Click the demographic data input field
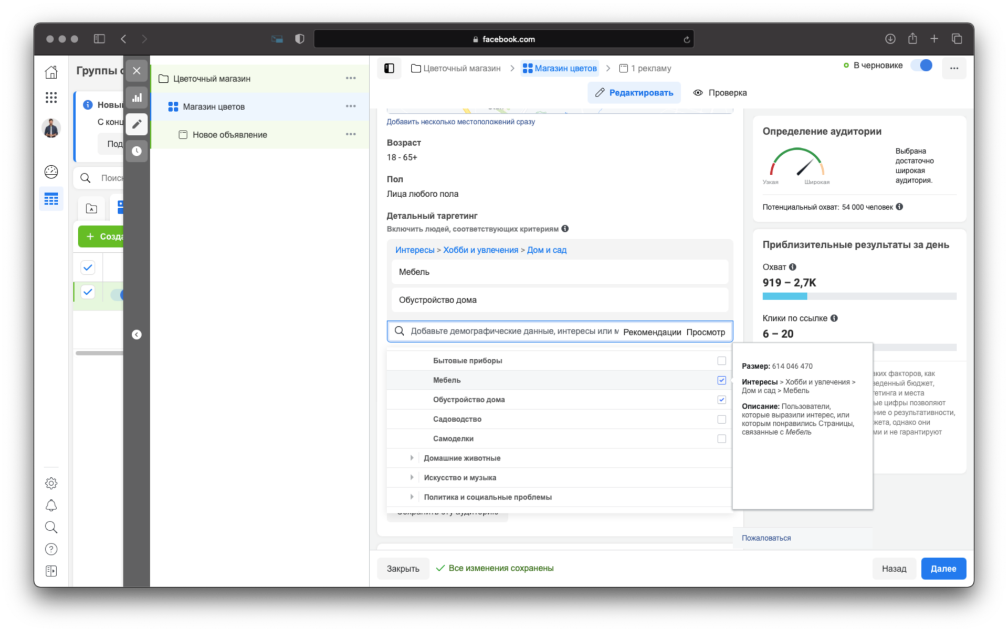The height and width of the screenshot is (632, 1008). 510,332
